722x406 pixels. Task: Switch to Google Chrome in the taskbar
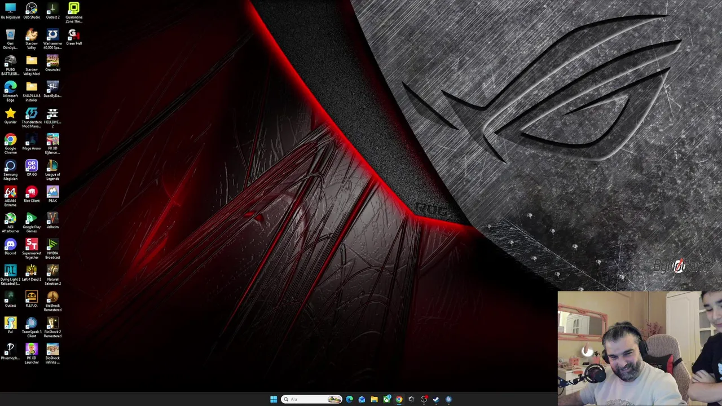click(399, 399)
